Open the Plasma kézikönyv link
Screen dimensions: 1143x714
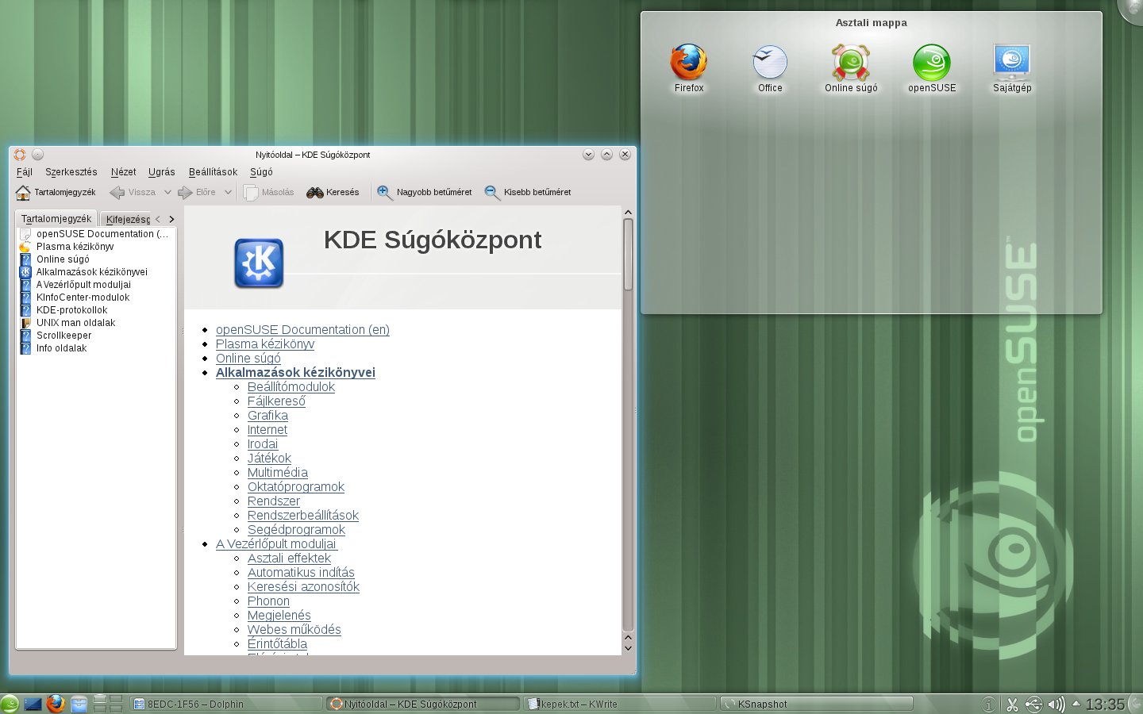click(264, 344)
